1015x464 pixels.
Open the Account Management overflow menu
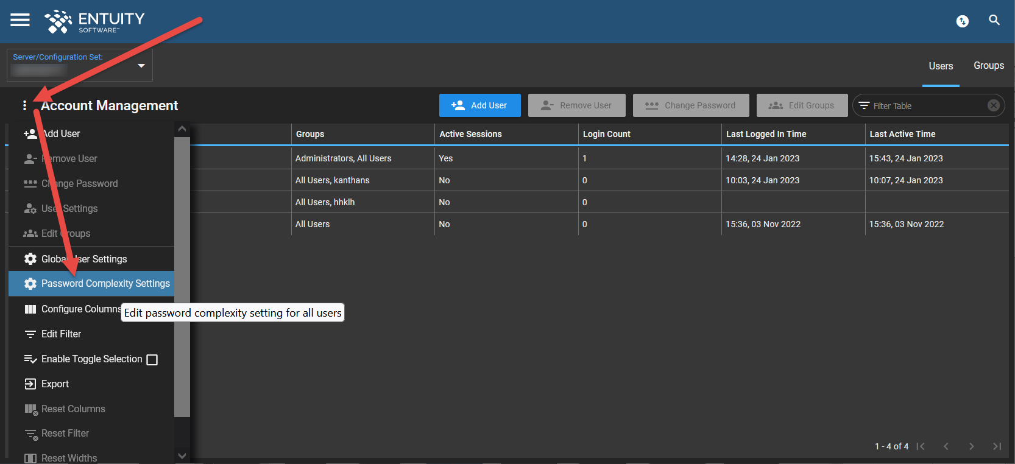(24, 105)
